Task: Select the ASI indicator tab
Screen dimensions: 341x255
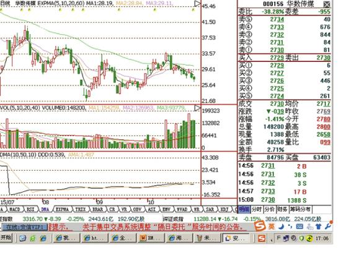Action: 151,209
